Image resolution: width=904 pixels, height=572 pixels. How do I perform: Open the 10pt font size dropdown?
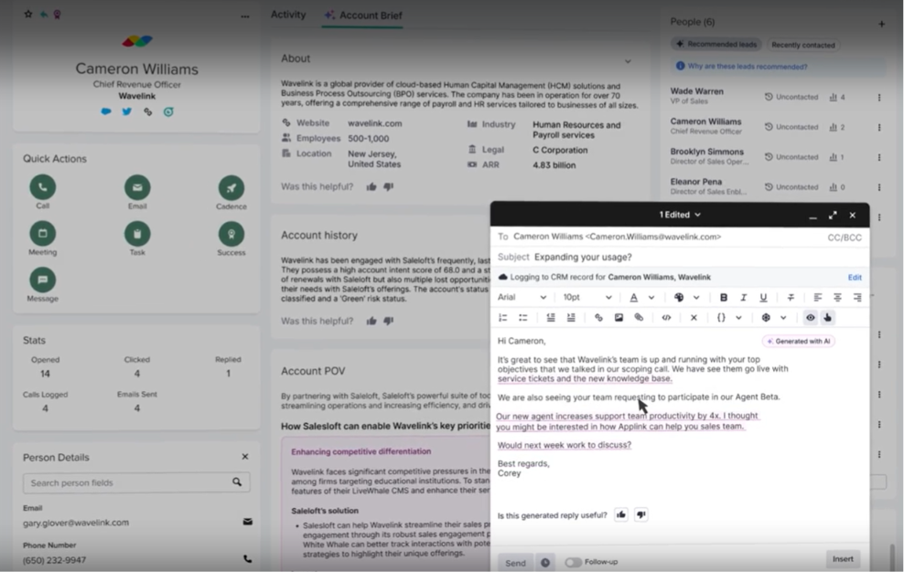tap(587, 297)
